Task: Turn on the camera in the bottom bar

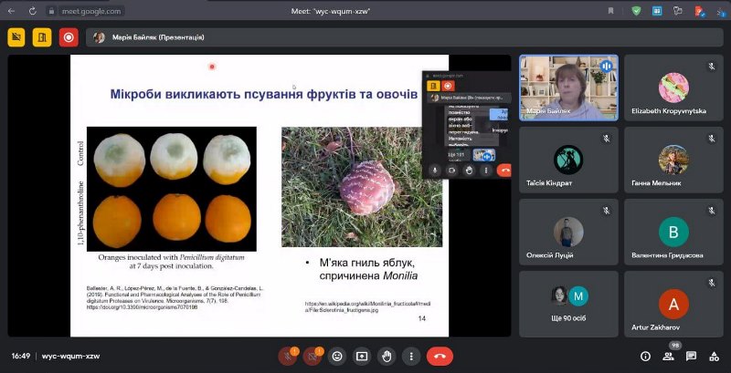Action: tap(313, 356)
